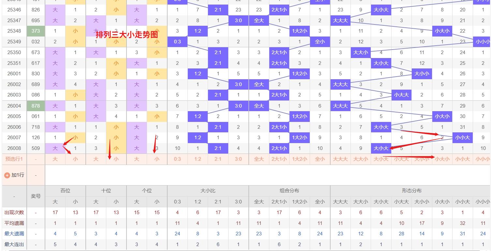
Task: Click the 大小比 column group header
Action: (208, 191)
